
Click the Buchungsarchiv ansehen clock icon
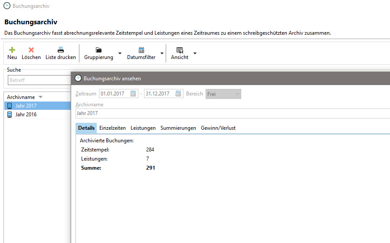[x=78, y=79]
